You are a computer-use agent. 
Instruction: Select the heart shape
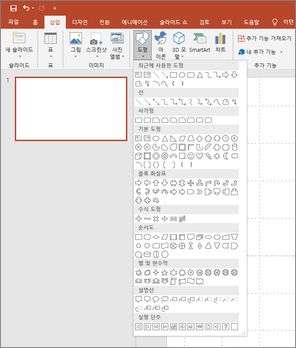point(199,156)
